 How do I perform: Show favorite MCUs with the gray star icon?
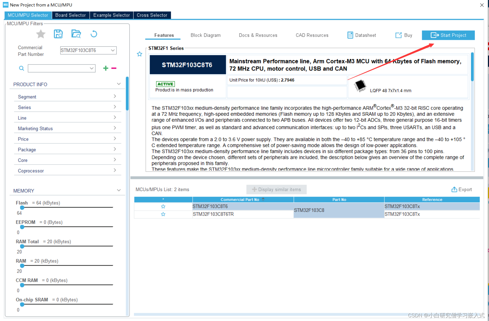(x=41, y=34)
